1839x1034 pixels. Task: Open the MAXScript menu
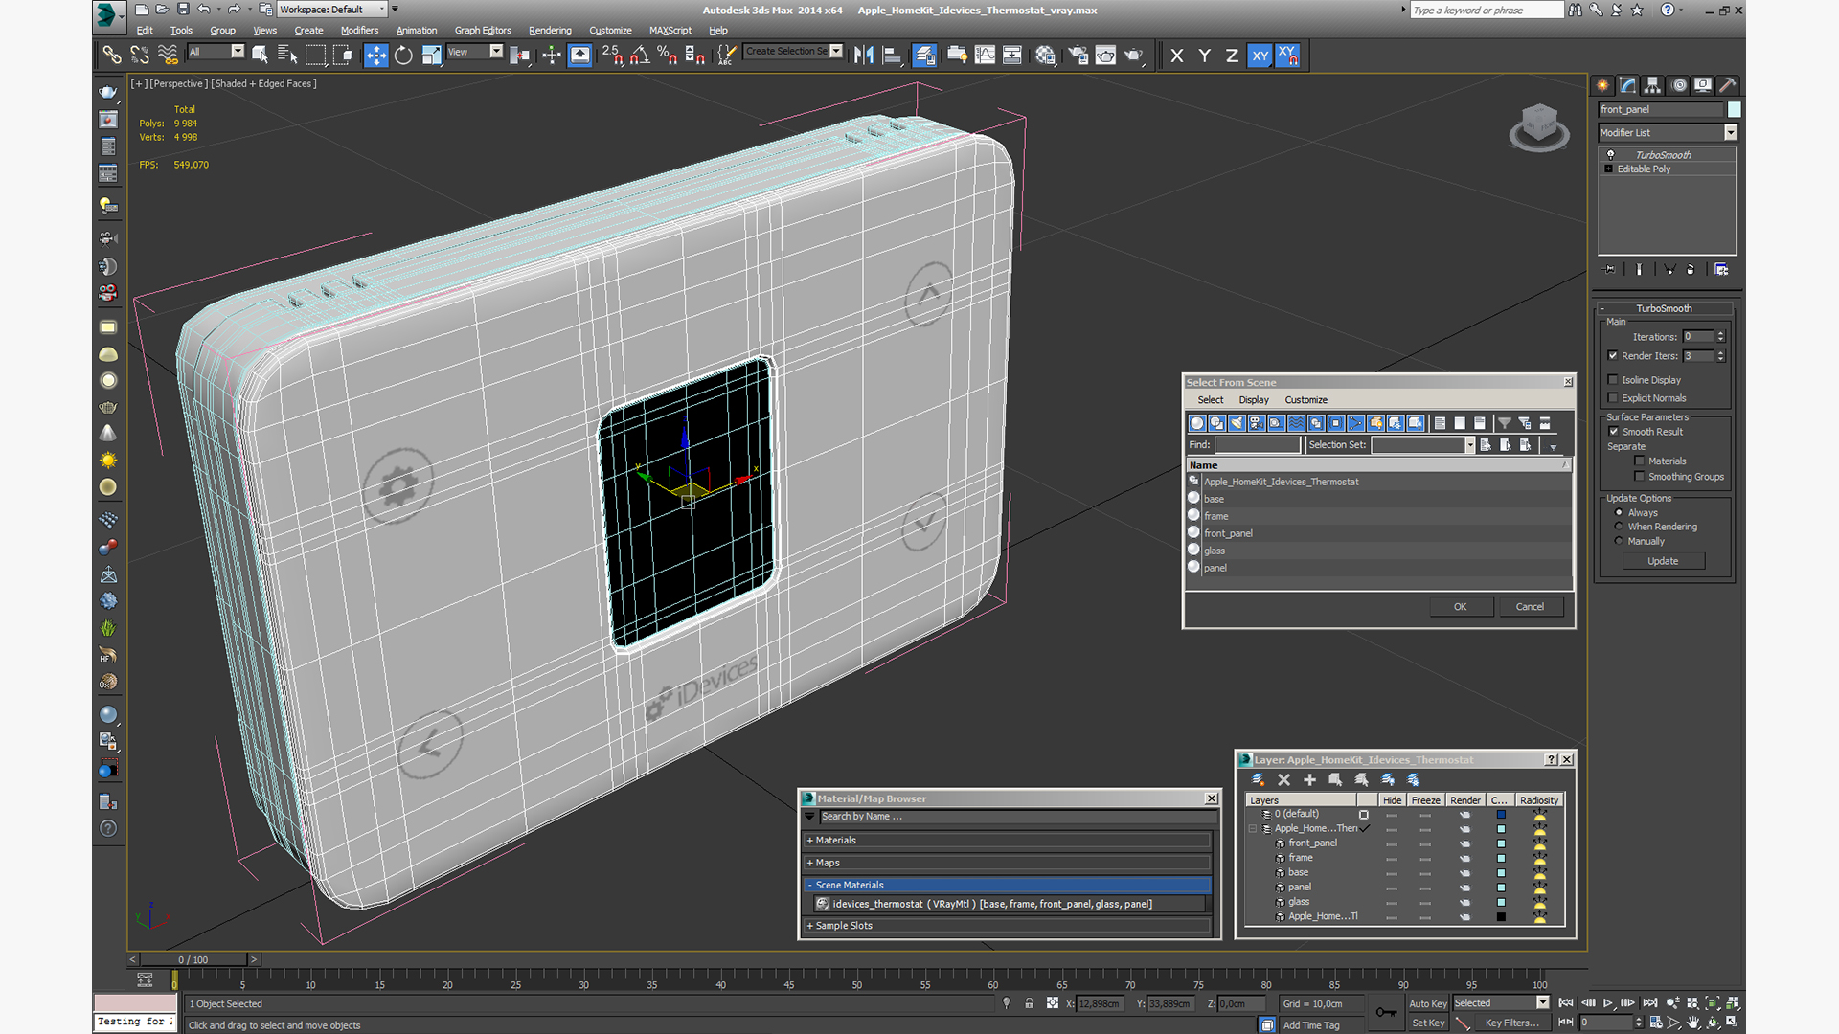coord(670,31)
